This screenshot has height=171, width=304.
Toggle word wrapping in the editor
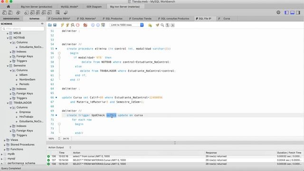pos(172,25)
